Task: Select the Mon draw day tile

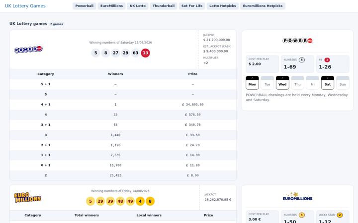Action: (x=252, y=83)
